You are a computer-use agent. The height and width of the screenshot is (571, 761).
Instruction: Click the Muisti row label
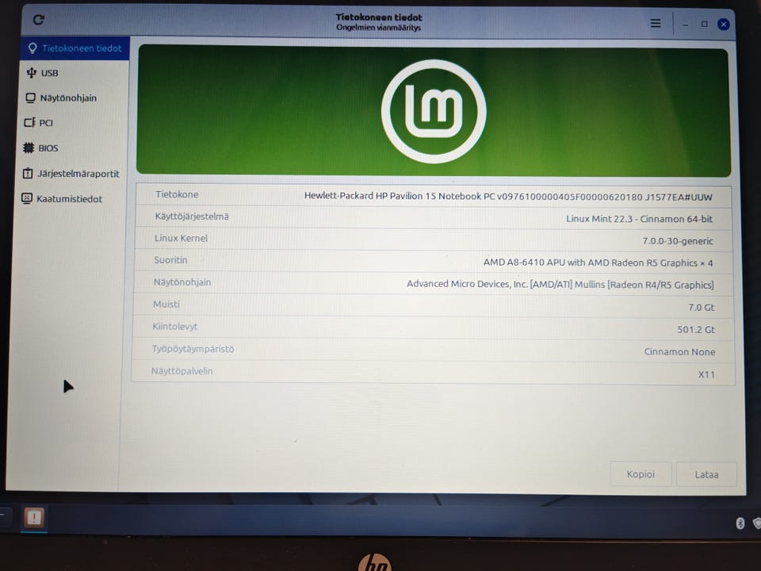166,304
